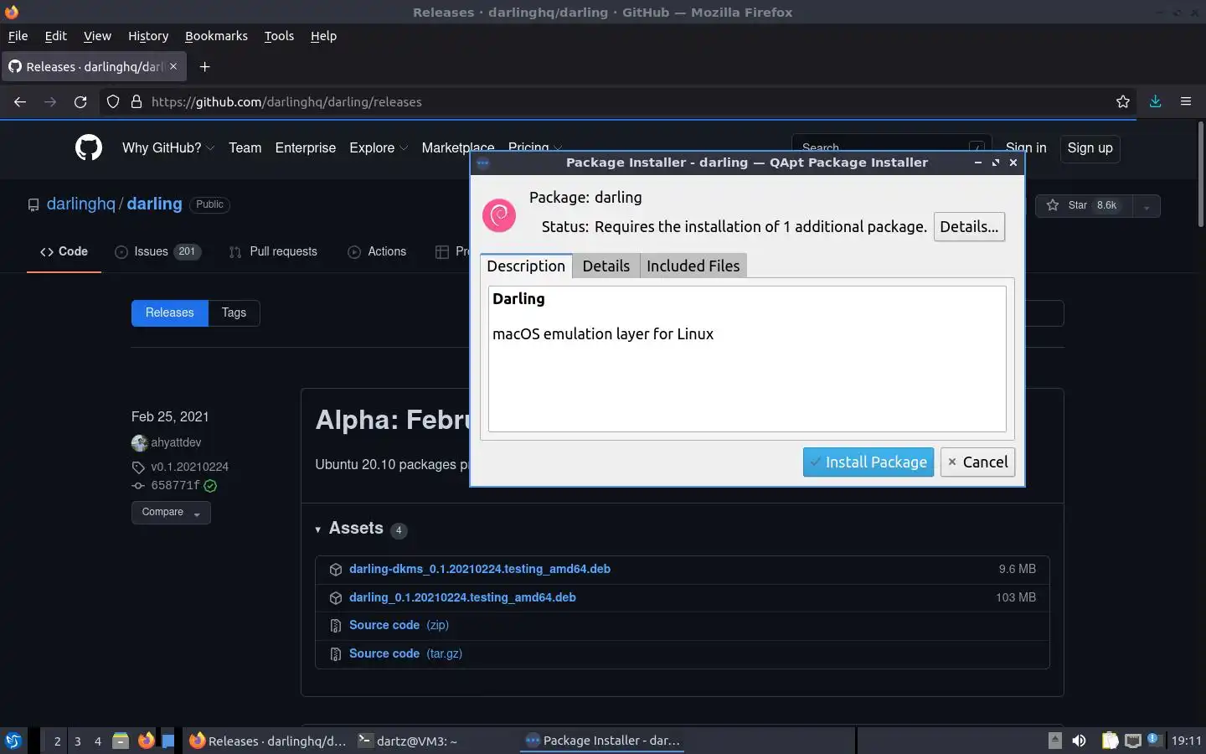
Task: Expand the Why GitHub? dropdown
Action: click(x=168, y=147)
